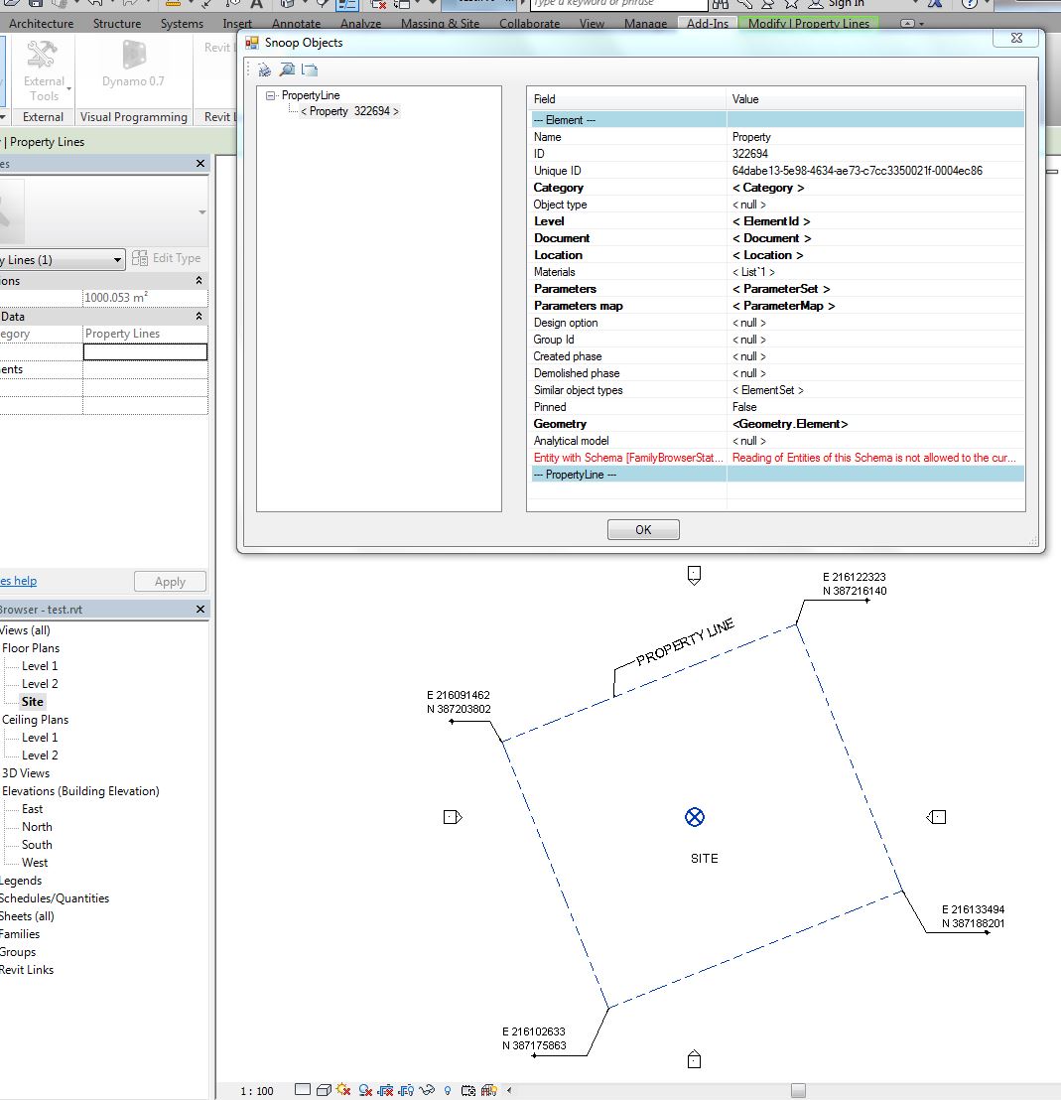This screenshot has height=1100, width=1061.
Task: Click the horizontal scrollbar thumb in view
Action: (x=798, y=1090)
